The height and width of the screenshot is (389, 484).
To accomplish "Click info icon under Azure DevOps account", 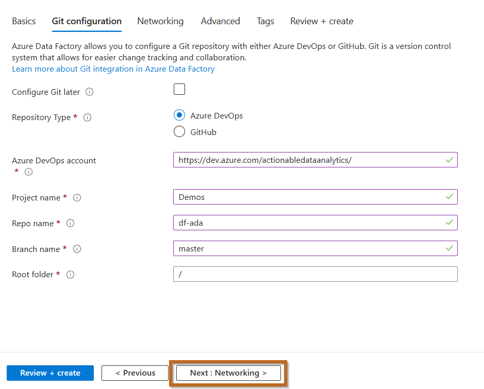I will point(28,172).
